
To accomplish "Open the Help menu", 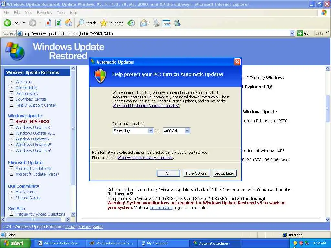I will (73, 13).
